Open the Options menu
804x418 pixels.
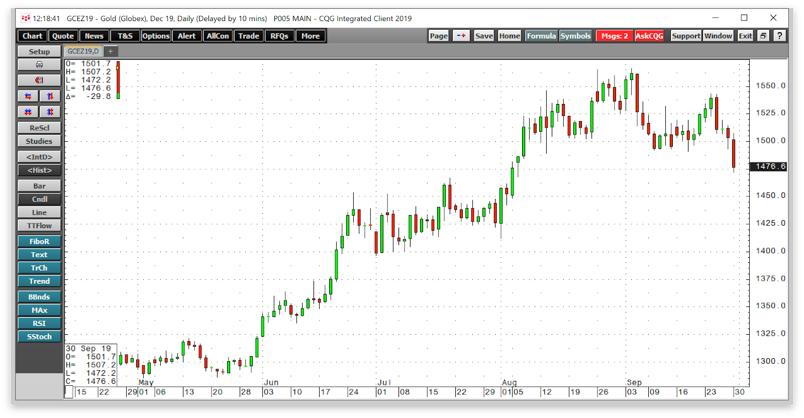(x=156, y=36)
